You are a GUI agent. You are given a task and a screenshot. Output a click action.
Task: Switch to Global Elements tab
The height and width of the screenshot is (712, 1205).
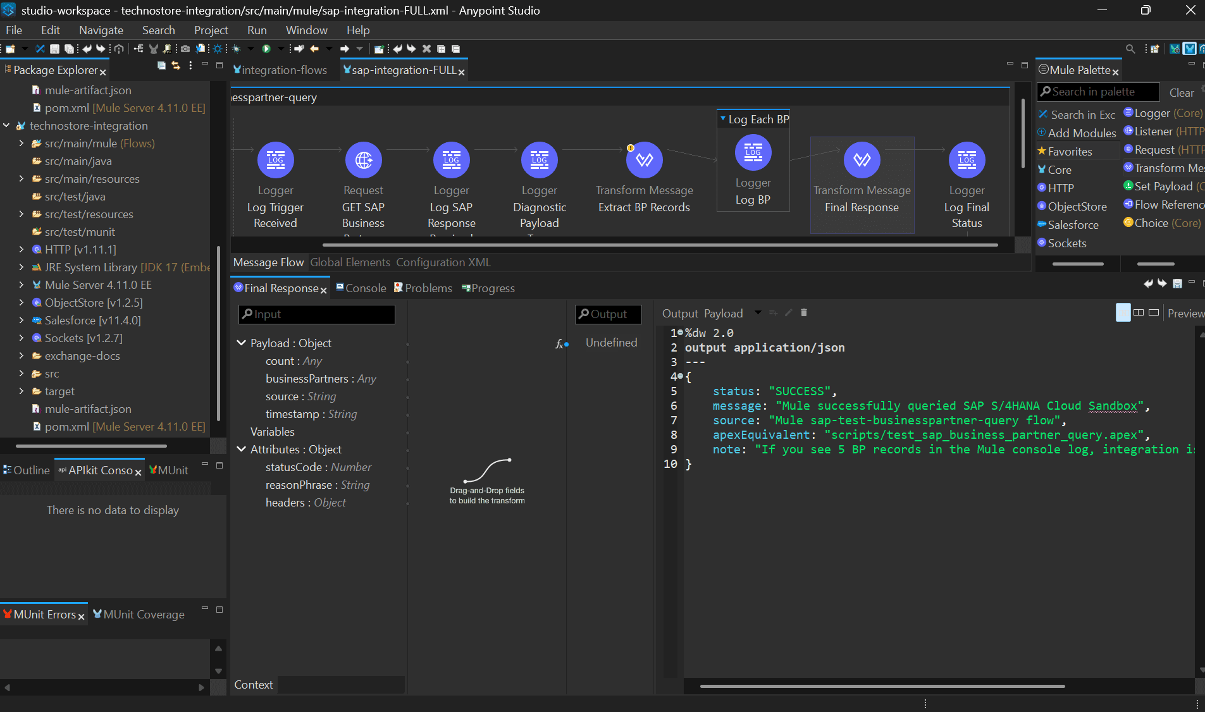click(350, 262)
